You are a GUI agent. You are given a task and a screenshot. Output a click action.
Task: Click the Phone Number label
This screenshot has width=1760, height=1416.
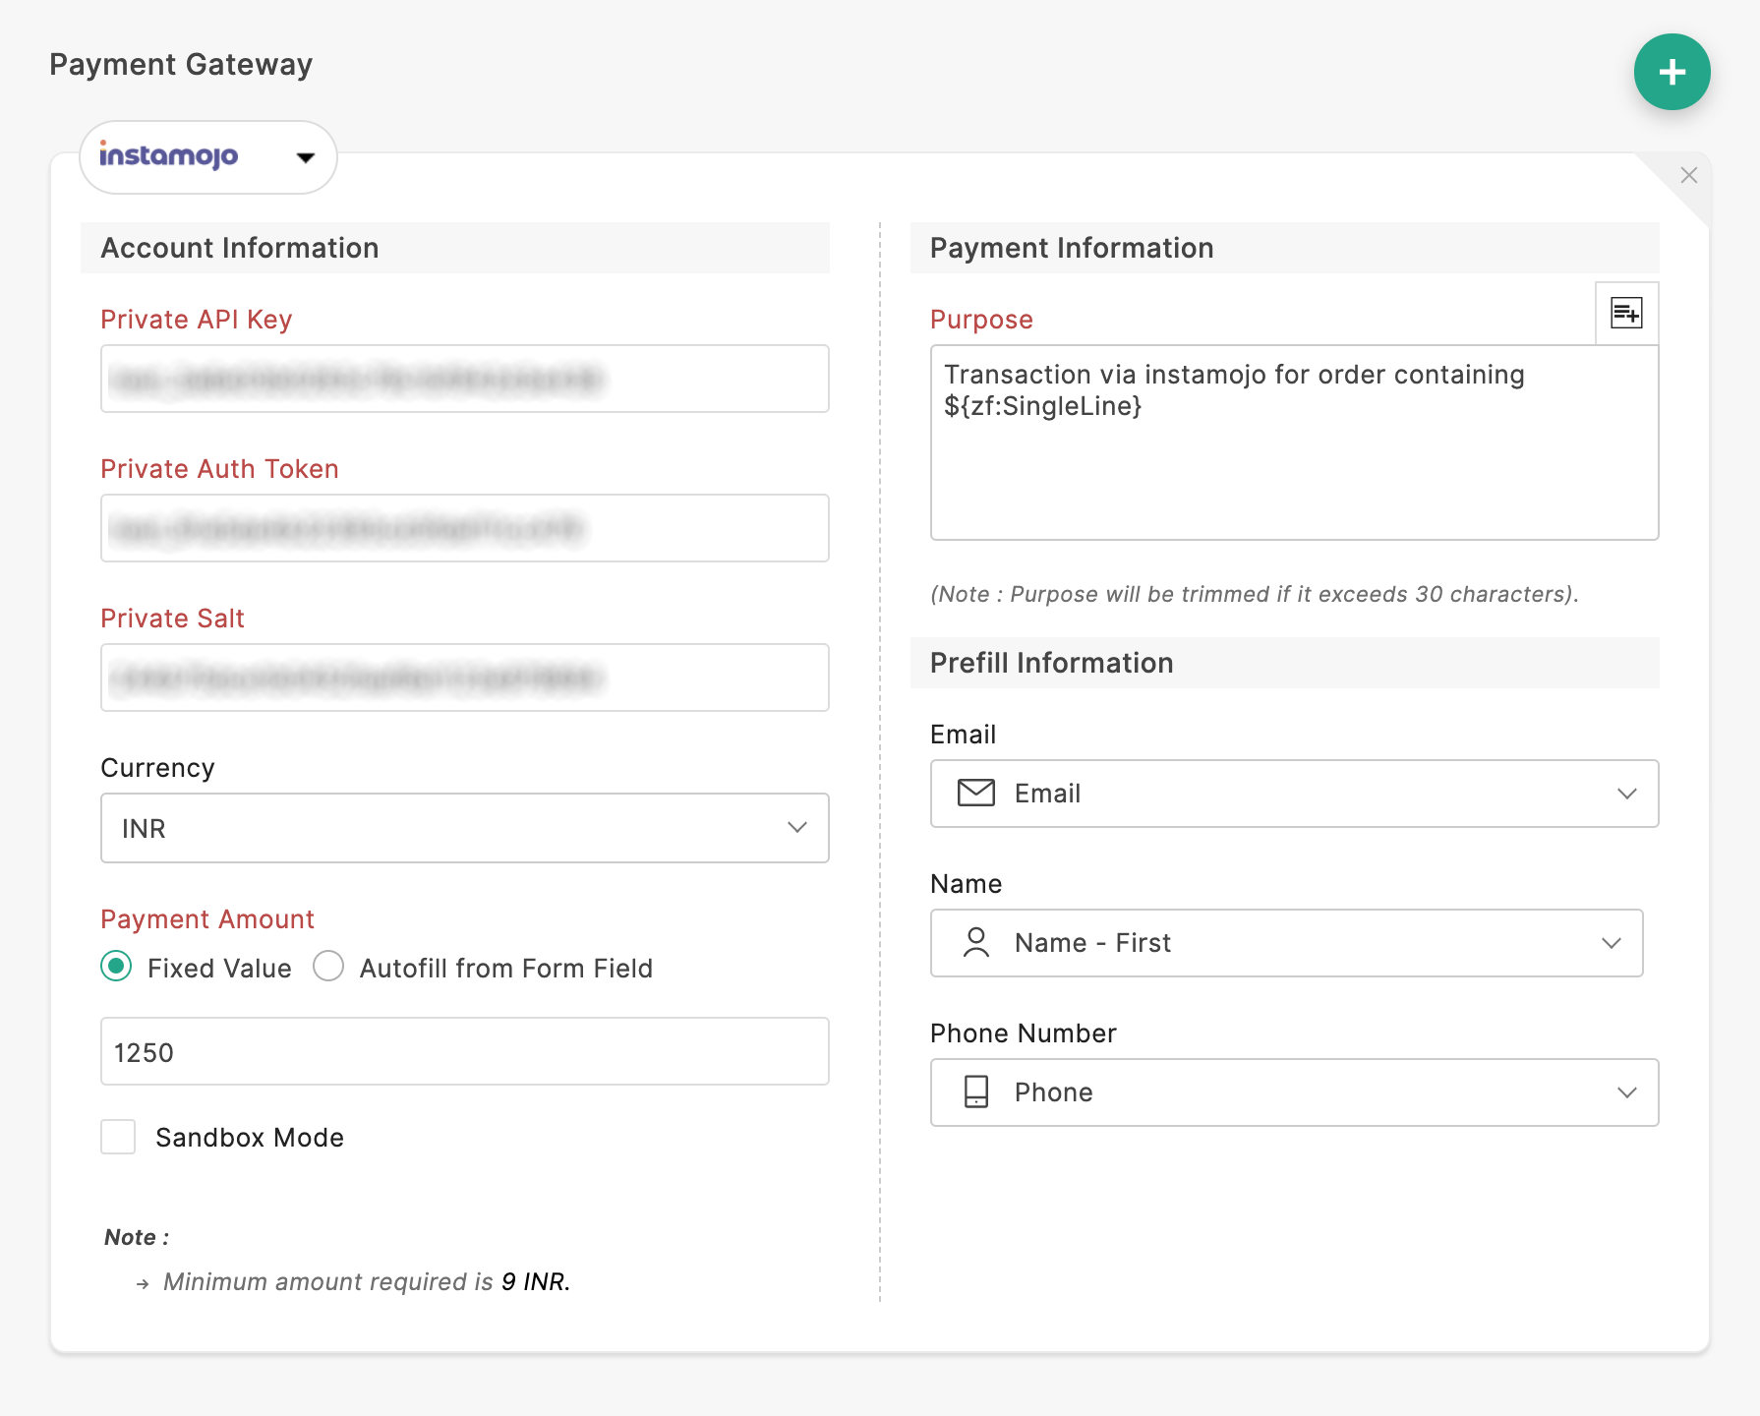coord(1023,1033)
